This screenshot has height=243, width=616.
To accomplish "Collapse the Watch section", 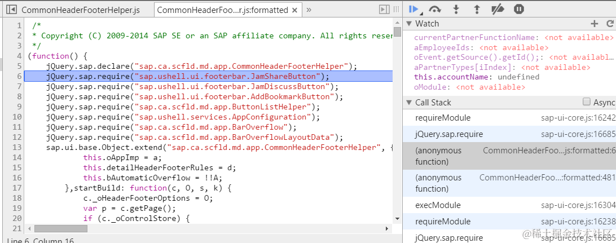I will coord(408,24).
